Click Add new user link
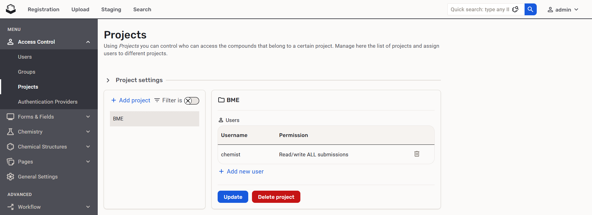Viewport: 592px width, 215px height. tap(241, 171)
